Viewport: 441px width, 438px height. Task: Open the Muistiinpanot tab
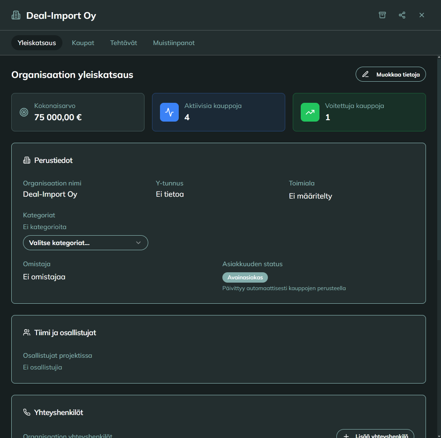click(174, 43)
